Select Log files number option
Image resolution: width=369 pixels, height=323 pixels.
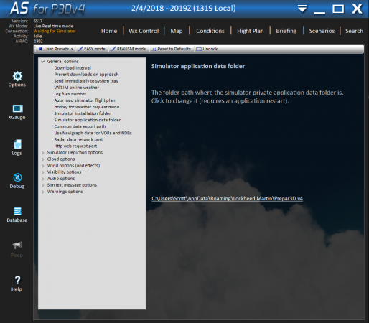click(70, 94)
